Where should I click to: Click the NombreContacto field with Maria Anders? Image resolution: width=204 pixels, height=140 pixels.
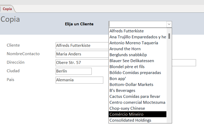(x=82, y=54)
